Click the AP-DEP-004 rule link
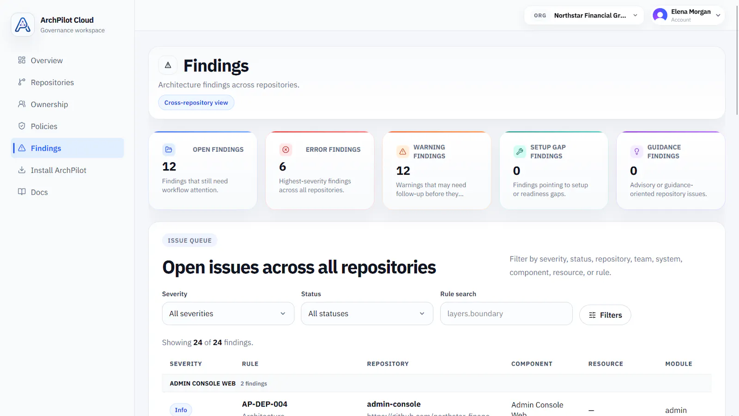Image resolution: width=739 pixels, height=416 pixels. coord(265,404)
